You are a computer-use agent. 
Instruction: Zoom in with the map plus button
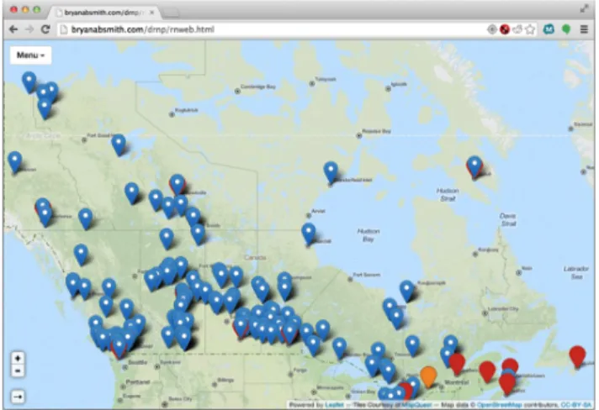(18, 359)
